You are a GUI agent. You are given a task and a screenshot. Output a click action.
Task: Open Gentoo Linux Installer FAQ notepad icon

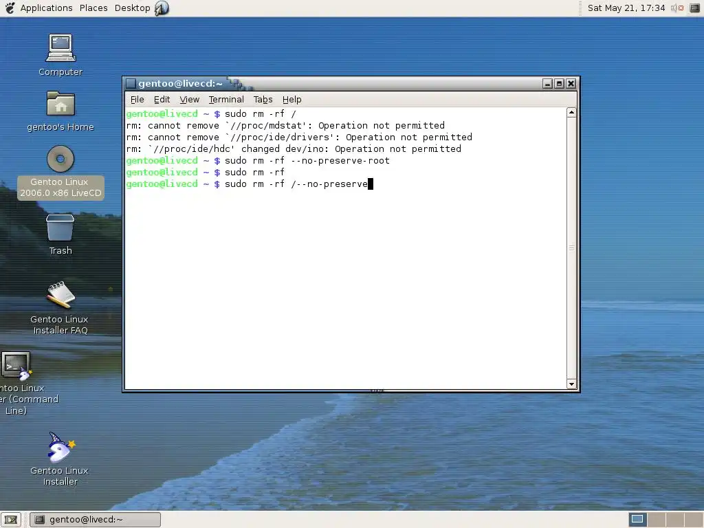(60, 295)
